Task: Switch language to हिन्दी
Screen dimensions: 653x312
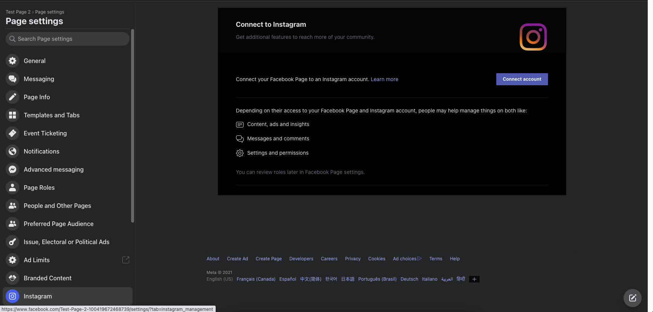Action: 461,279
